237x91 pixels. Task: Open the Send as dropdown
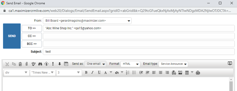pyautogui.click(x=95, y=64)
